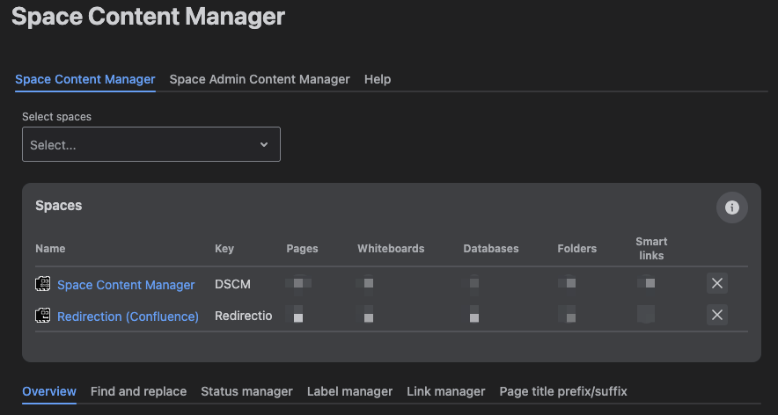Screen dimensions: 778x415
Task: Click the Space Content Manager space icon
Action: [x=42, y=284]
